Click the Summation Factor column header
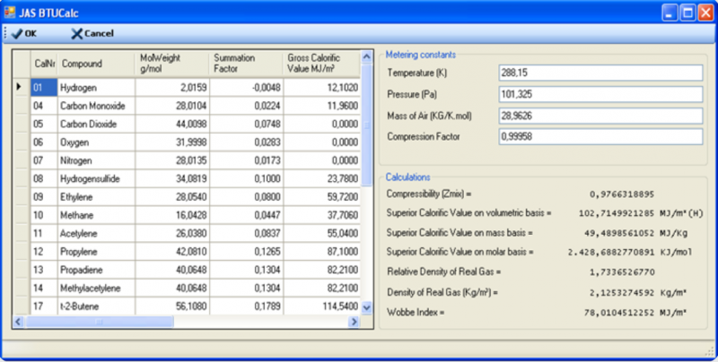The width and height of the screenshot is (718, 362). click(x=246, y=64)
